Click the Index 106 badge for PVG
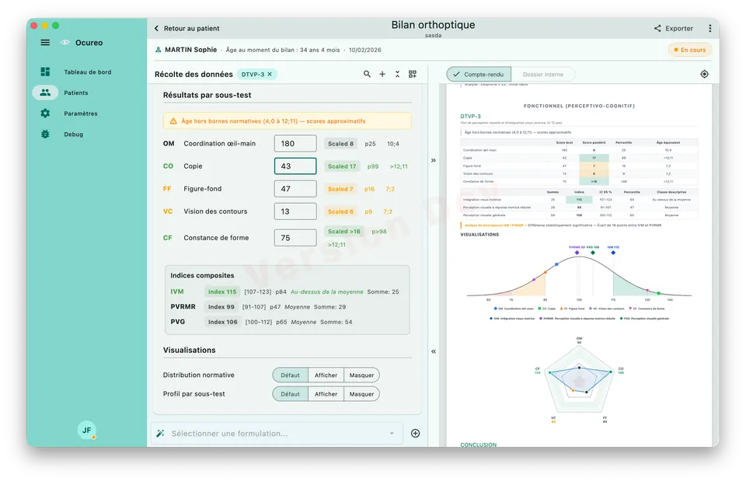The width and height of the screenshot is (746, 482). point(223,322)
